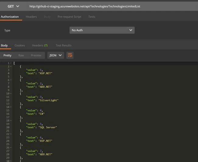Open the response Cookies tab

click(x=20, y=45)
